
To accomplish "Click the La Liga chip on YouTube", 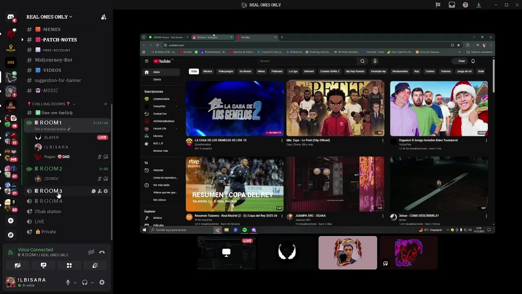I will (x=293, y=71).
